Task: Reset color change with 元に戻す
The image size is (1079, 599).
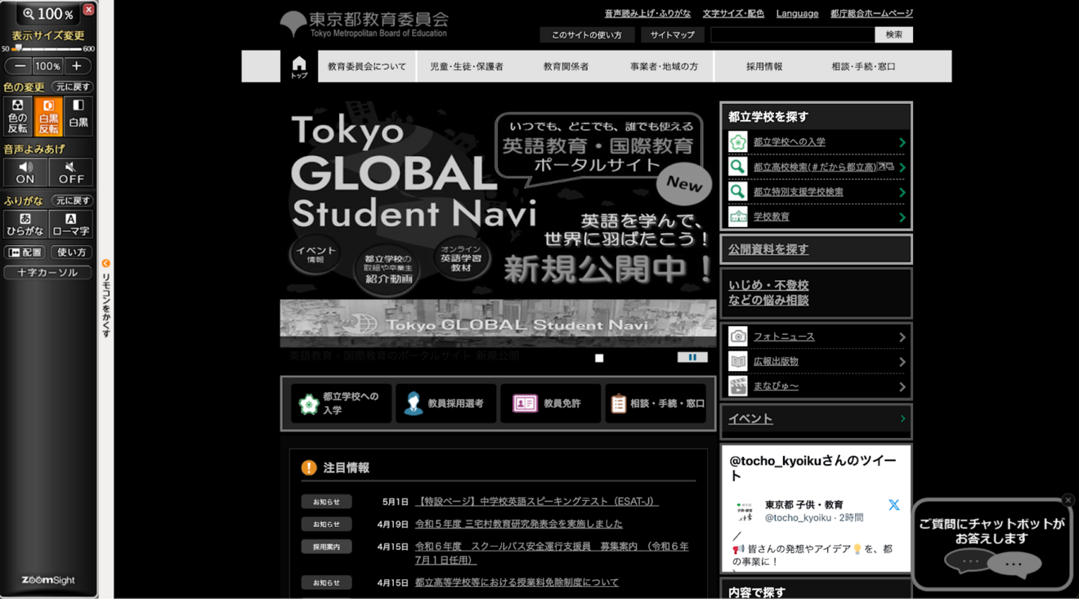Action: [73, 87]
